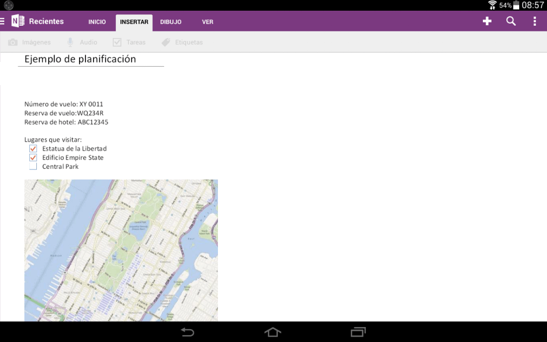Tap the page title Ejemplo de planificación
The image size is (547, 342).
tap(80, 59)
